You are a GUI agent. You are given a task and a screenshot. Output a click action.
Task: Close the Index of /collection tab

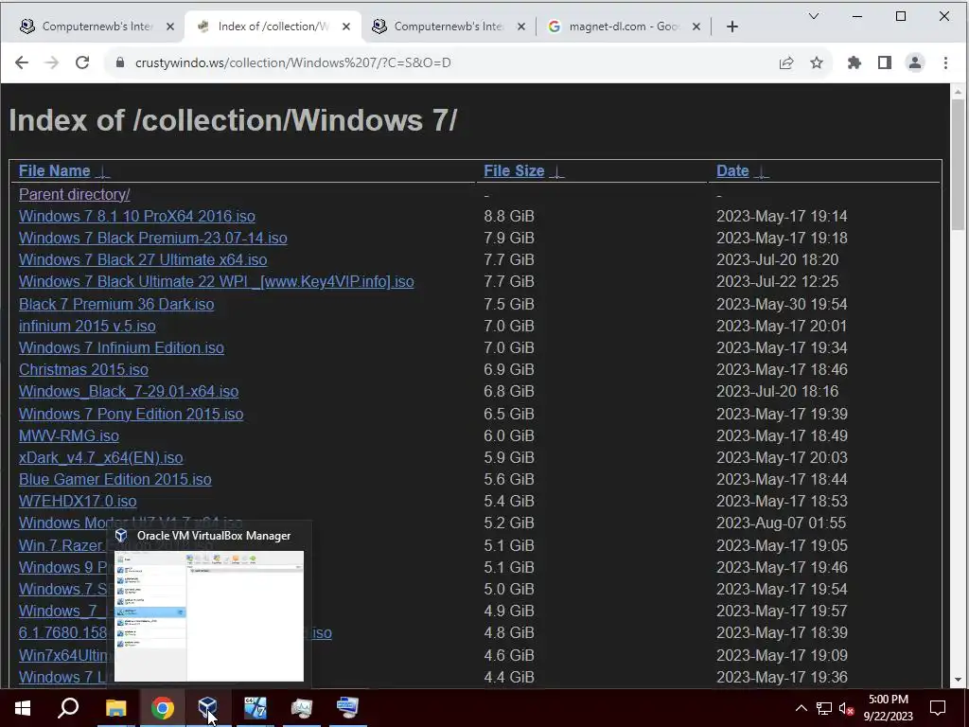click(346, 27)
